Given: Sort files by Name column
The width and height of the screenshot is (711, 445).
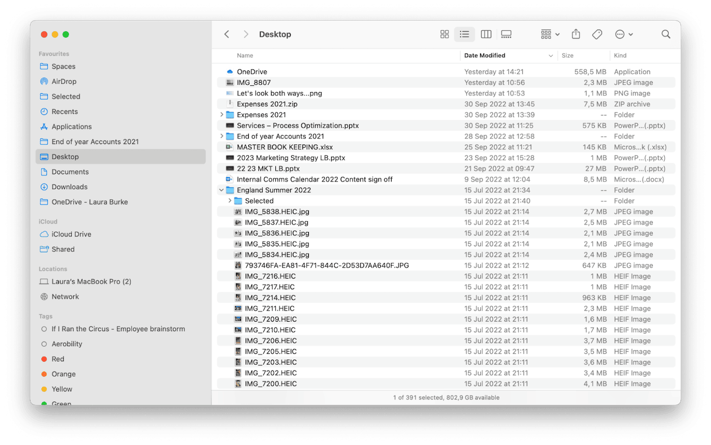Looking at the screenshot, I should click(x=245, y=55).
